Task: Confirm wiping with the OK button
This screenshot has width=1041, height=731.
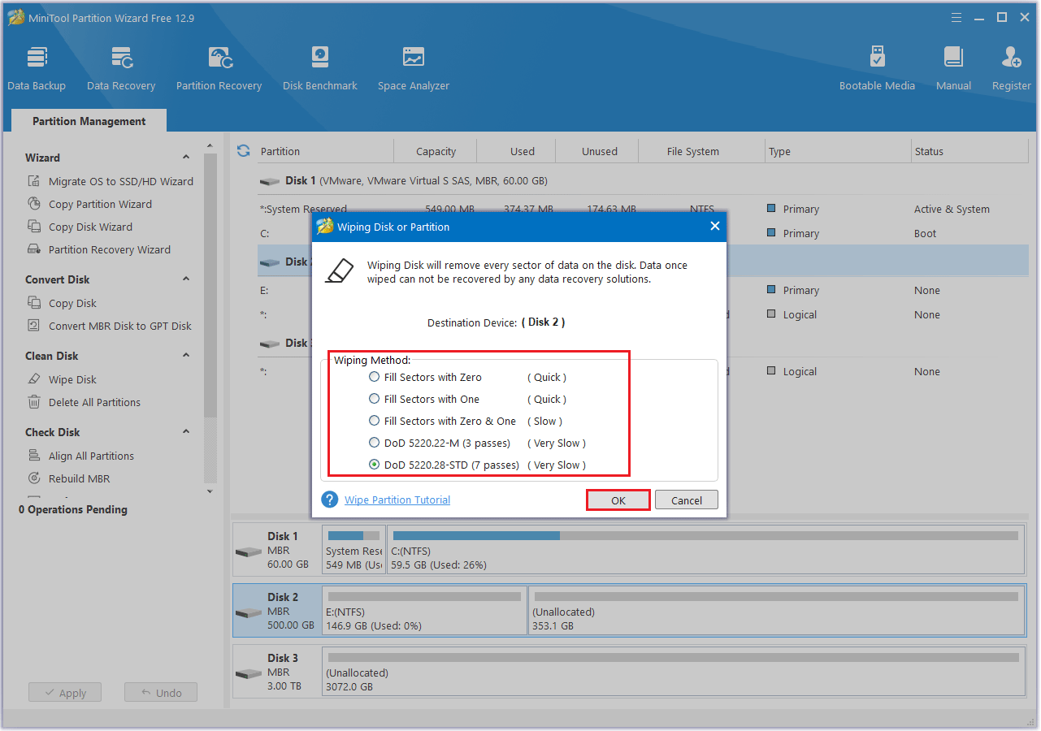Action: (x=618, y=500)
